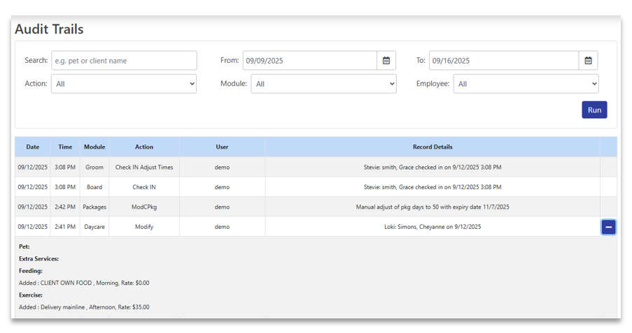The width and height of the screenshot is (632, 333).
Task: Open the Action filter dropdown
Action: tap(124, 84)
